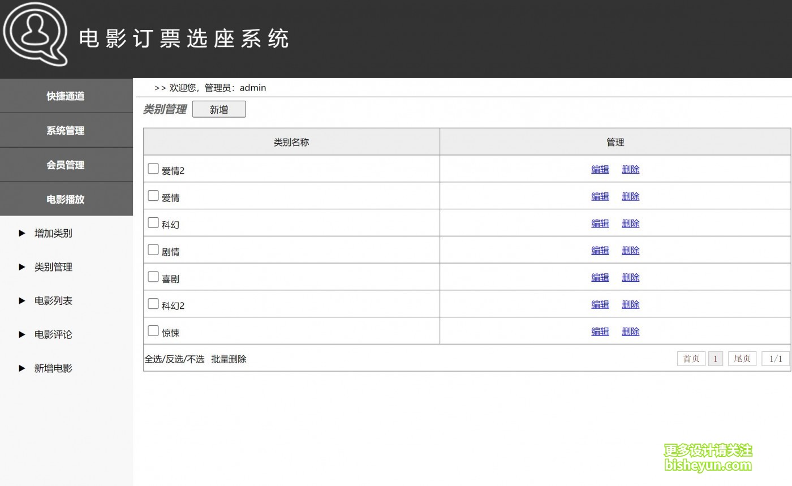Delete the 科幻2 category via 删除

click(x=630, y=304)
